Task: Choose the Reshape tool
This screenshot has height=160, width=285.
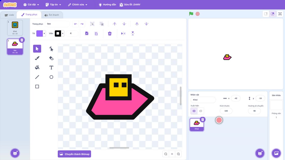Action: (x=51, y=49)
